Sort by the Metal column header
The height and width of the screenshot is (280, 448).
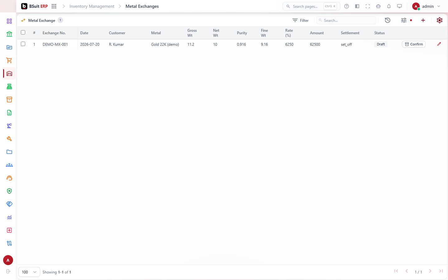[156, 33]
